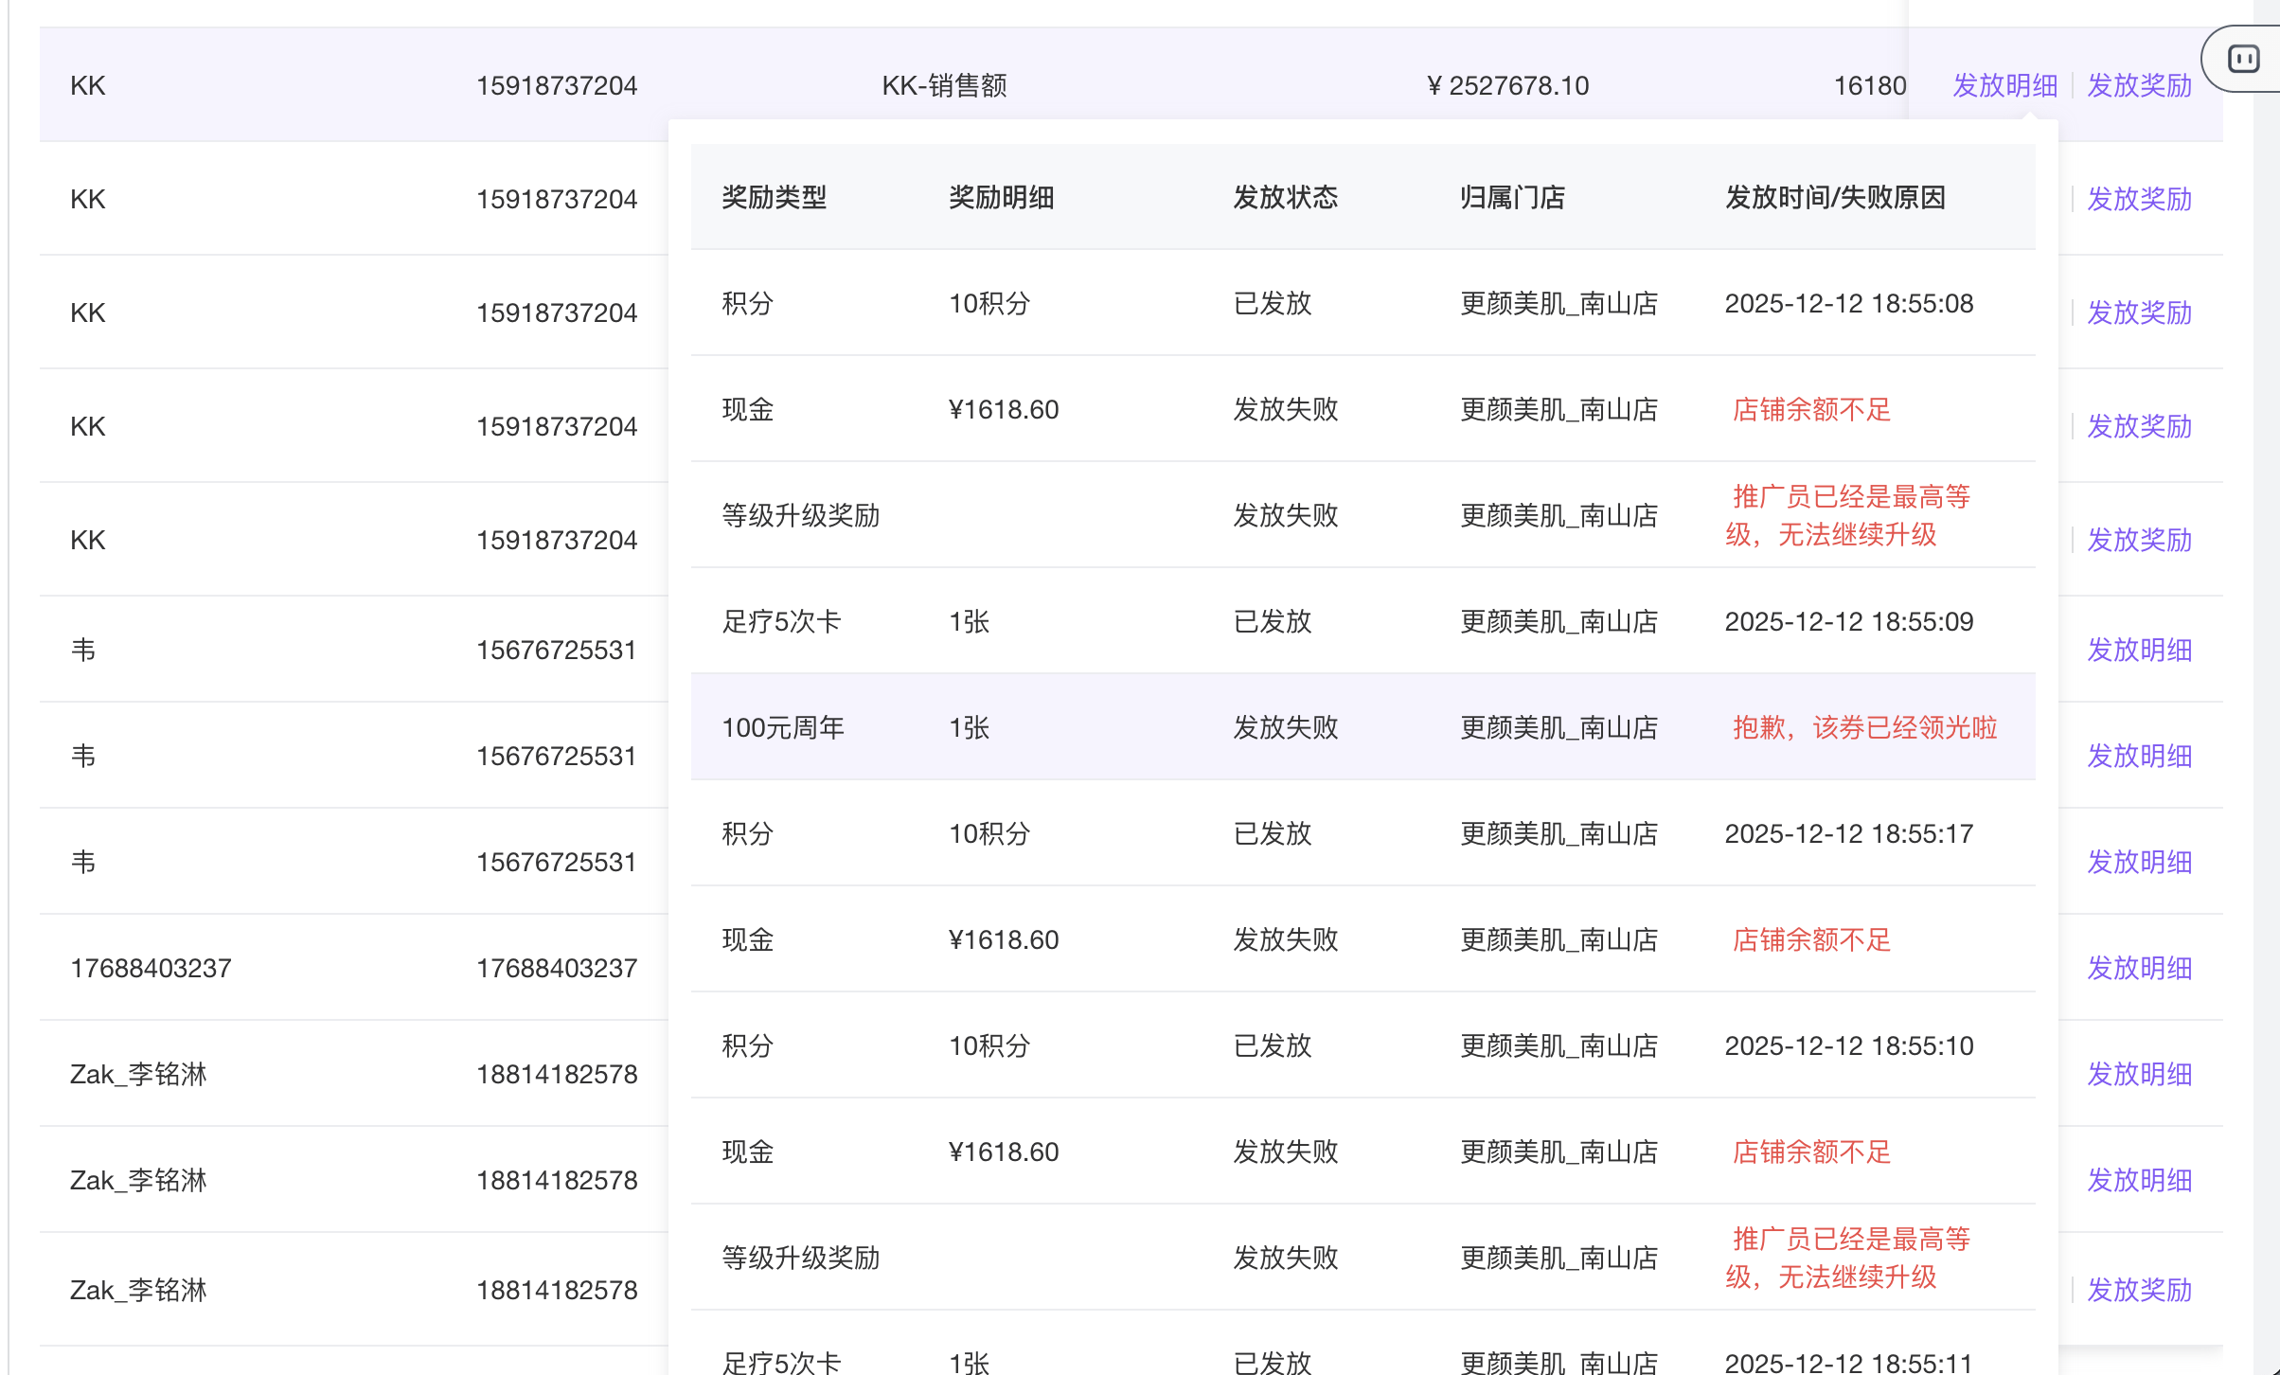Click the 发放时间/失败原因 column header
2280x1375 pixels.
pyautogui.click(x=1834, y=197)
